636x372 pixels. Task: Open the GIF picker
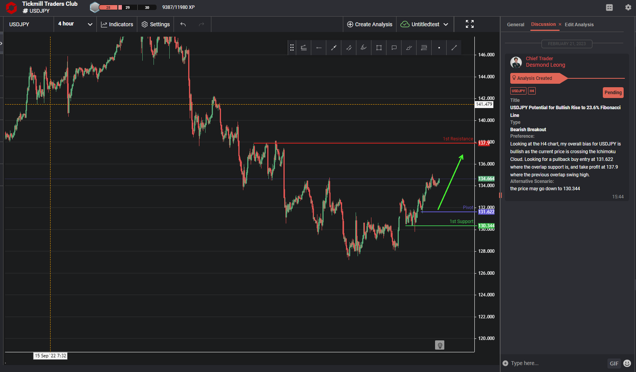point(614,363)
